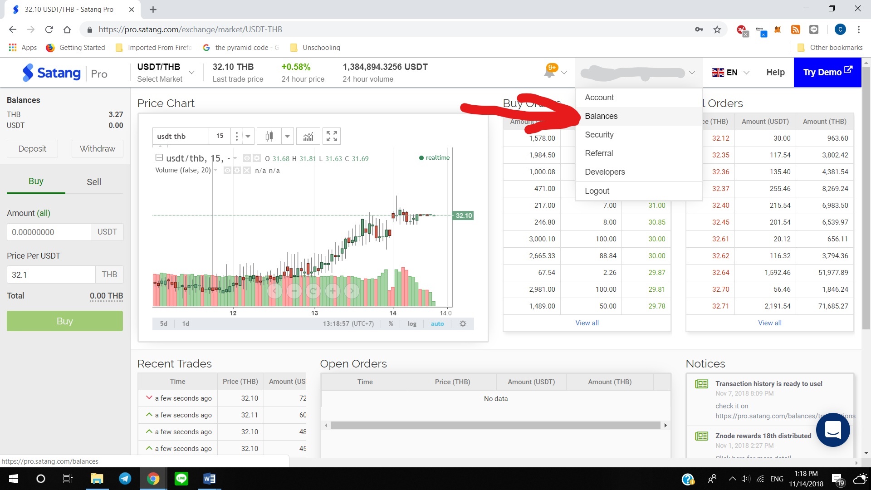Open Telegram from the taskbar
This screenshot has height=490, width=871.
(x=125, y=479)
